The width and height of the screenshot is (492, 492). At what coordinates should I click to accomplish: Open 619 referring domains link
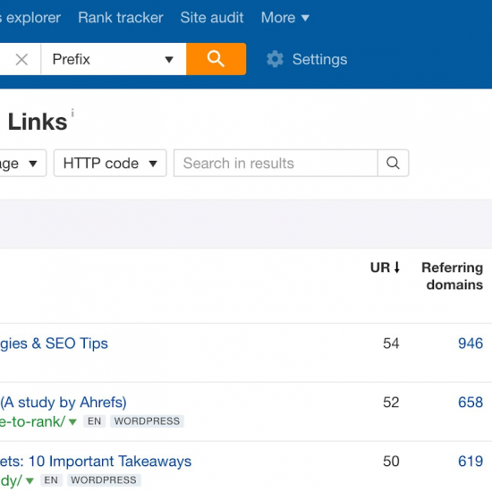click(x=470, y=462)
